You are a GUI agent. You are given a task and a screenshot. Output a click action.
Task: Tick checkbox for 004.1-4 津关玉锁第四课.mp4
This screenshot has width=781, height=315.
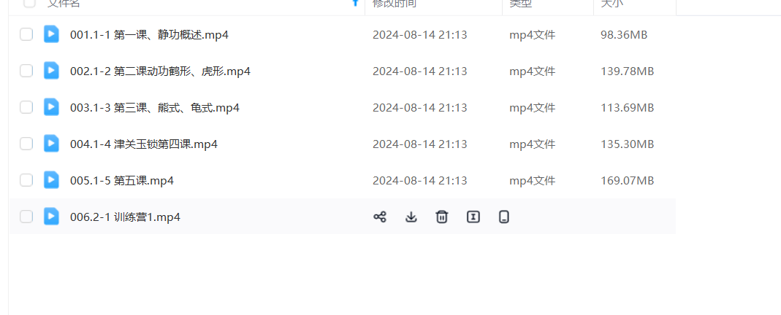[26, 144]
